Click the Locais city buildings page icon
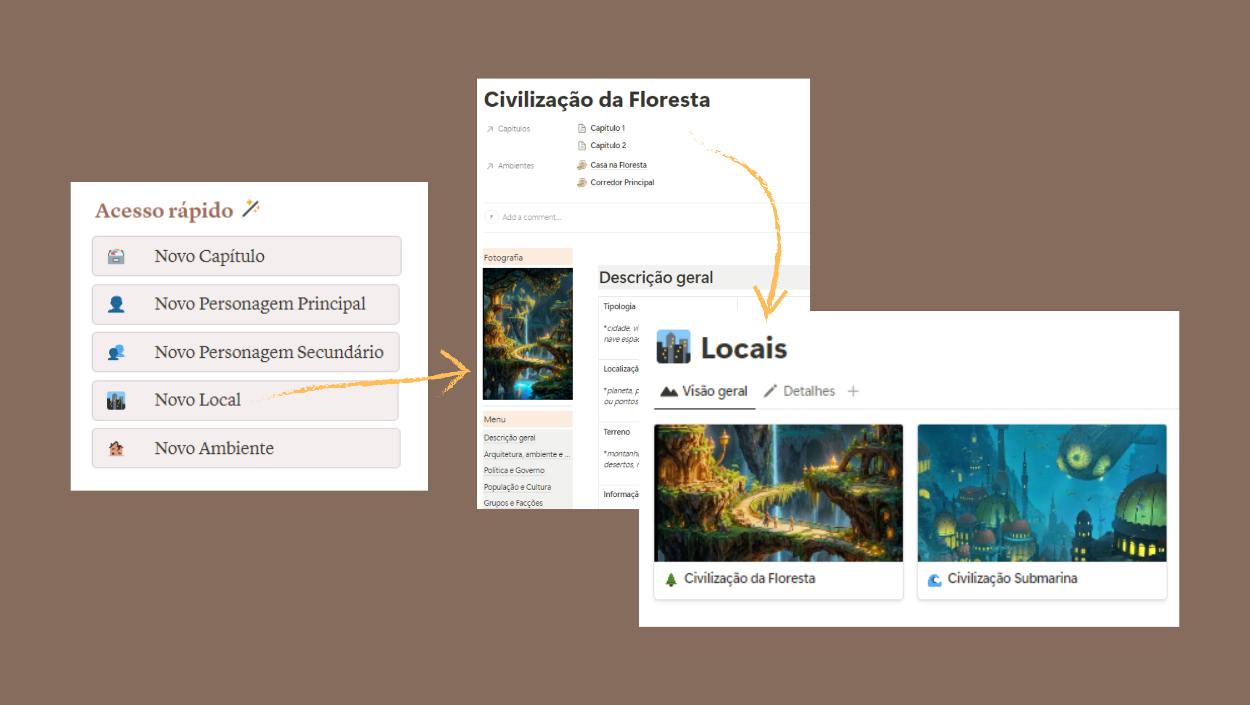The width and height of the screenshot is (1250, 705). (x=673, y=347)
